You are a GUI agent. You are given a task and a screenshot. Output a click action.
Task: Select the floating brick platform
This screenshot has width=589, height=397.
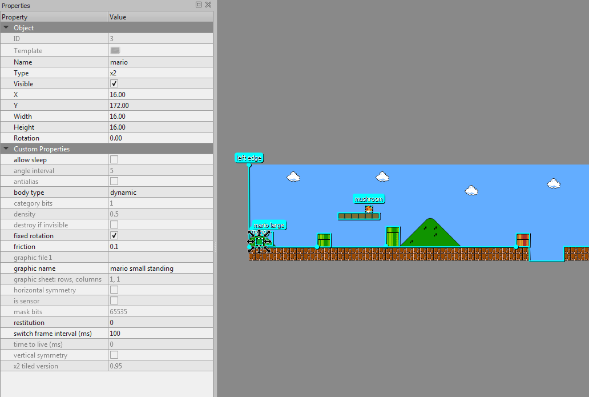click(x=359, y=216)
